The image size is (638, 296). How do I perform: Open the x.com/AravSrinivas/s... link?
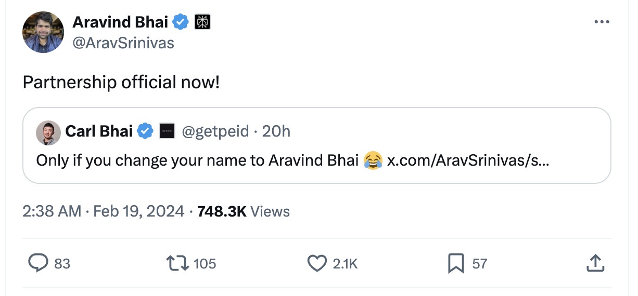coord(468,160)
